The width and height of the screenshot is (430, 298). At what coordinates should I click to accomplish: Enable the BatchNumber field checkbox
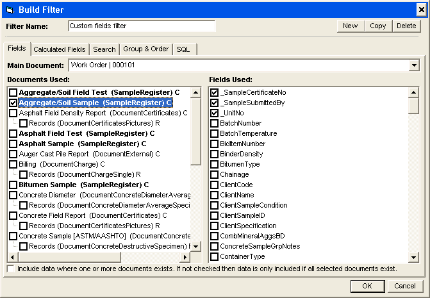click(215, 123)
